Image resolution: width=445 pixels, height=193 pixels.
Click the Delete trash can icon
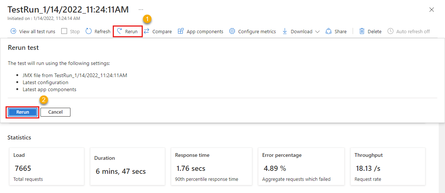pos(362,31)
